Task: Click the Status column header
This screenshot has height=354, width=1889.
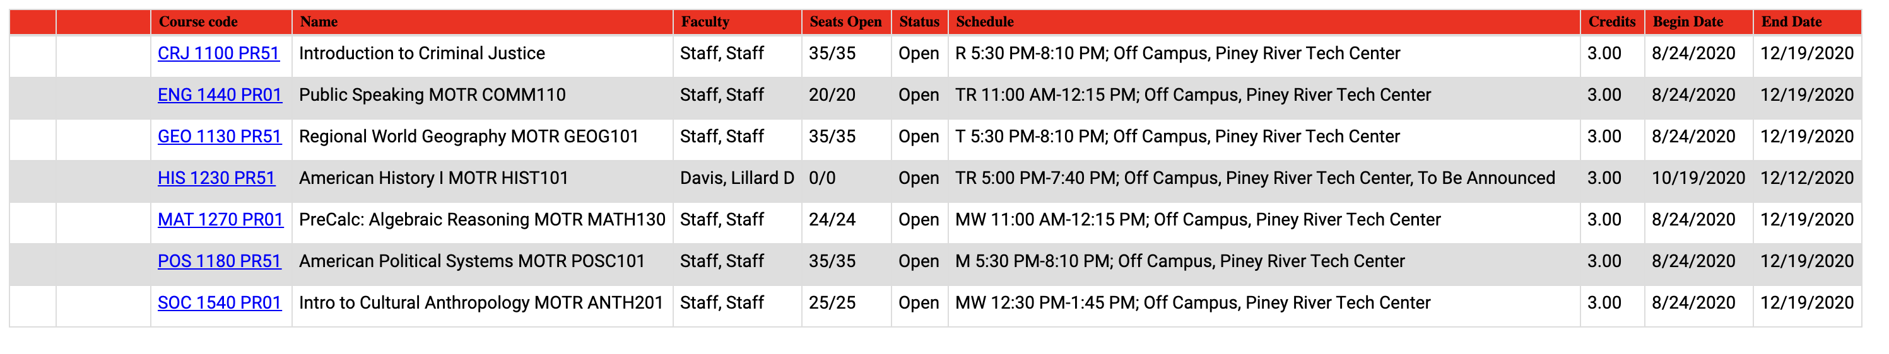Action: pos(919,22)
